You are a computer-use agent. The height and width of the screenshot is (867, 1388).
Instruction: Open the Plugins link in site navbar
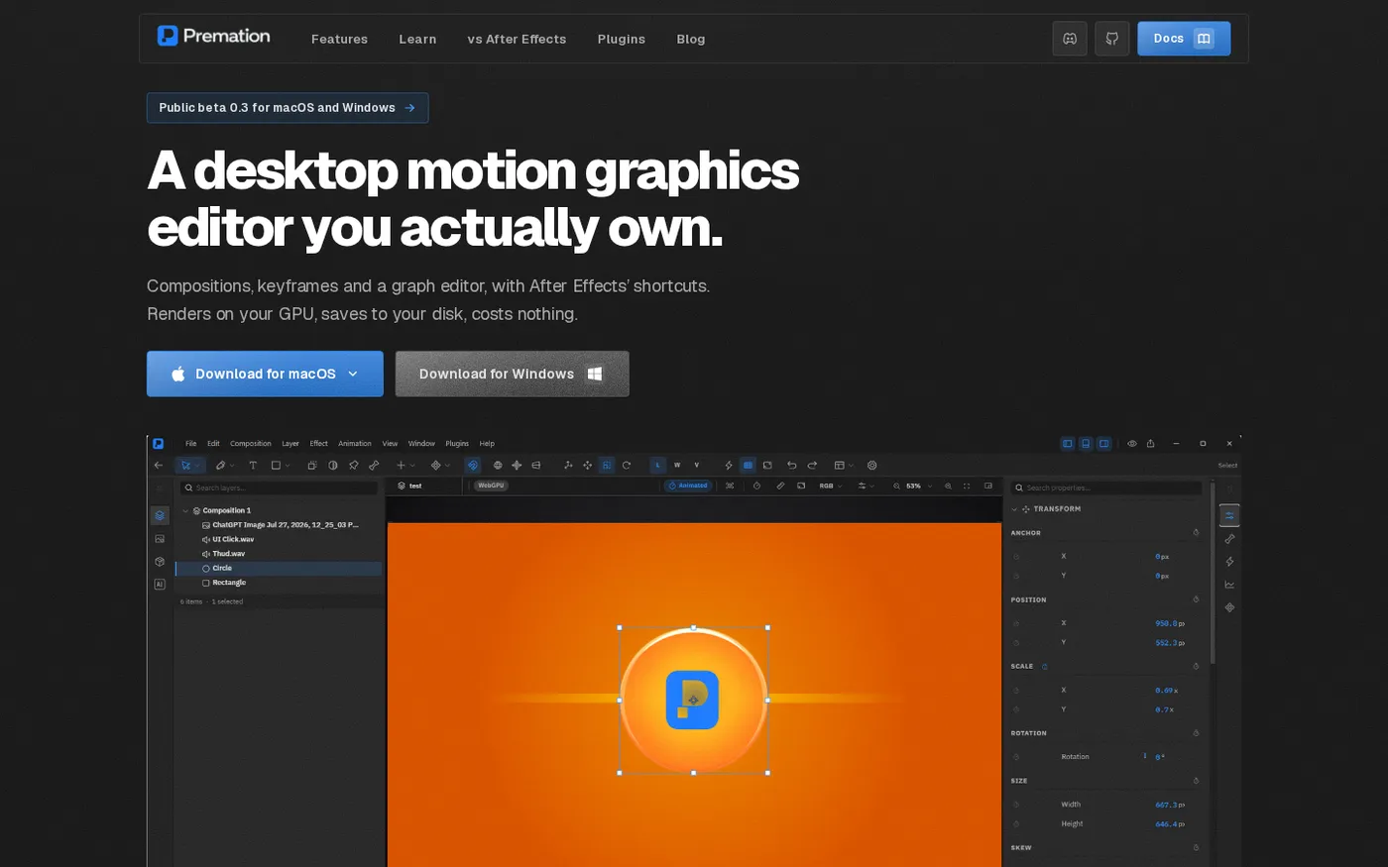pos(622,39)
